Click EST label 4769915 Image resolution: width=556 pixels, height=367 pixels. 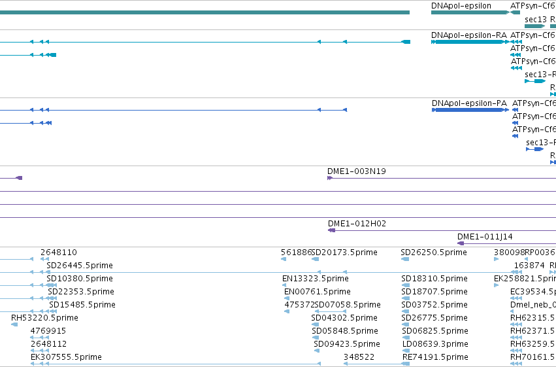(48, 331)
